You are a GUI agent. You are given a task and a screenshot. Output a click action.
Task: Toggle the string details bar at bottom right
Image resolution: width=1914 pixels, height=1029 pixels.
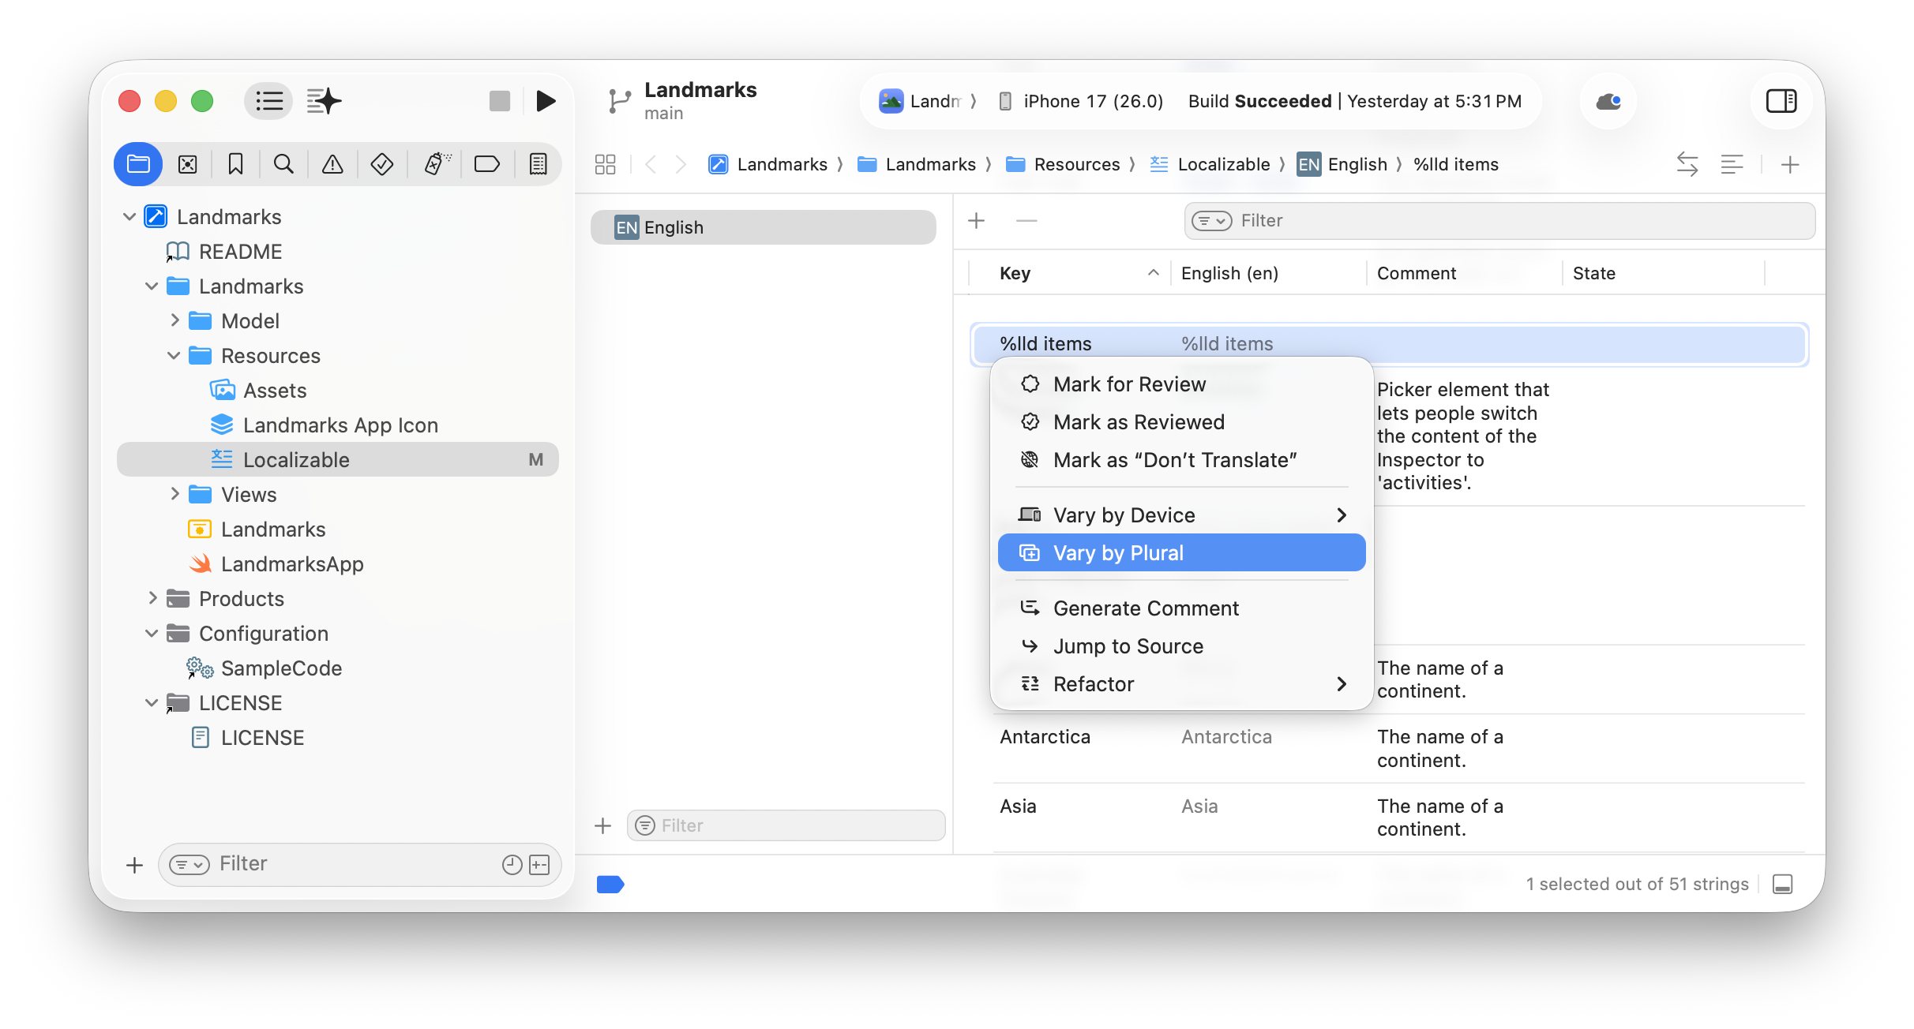pyautogui.click(x=1783, y=884)
